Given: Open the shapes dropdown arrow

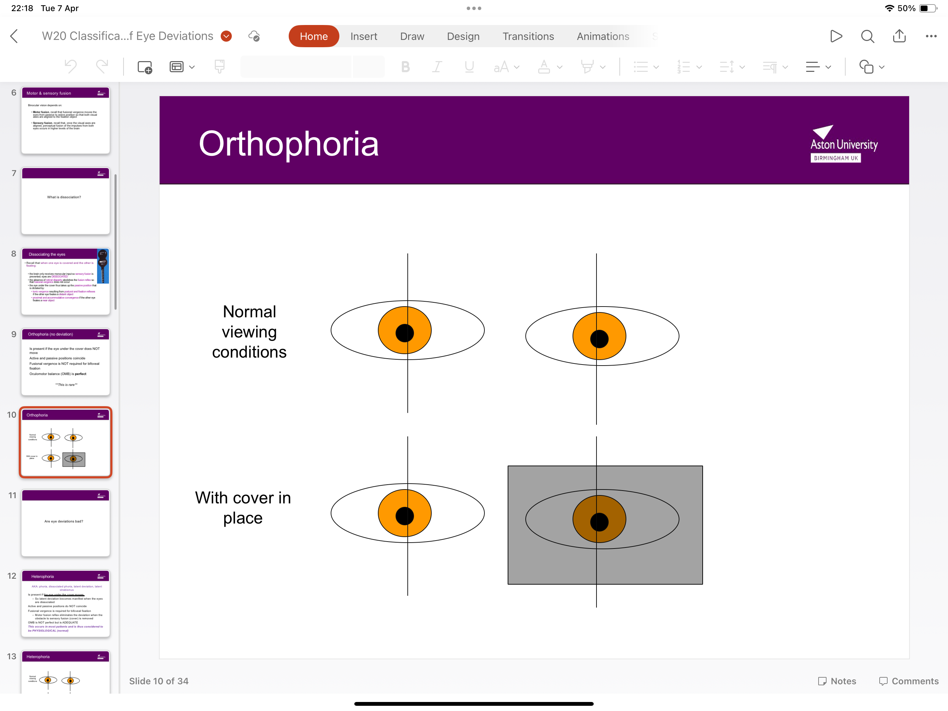Looking at the screenshot, I should 882,67.
